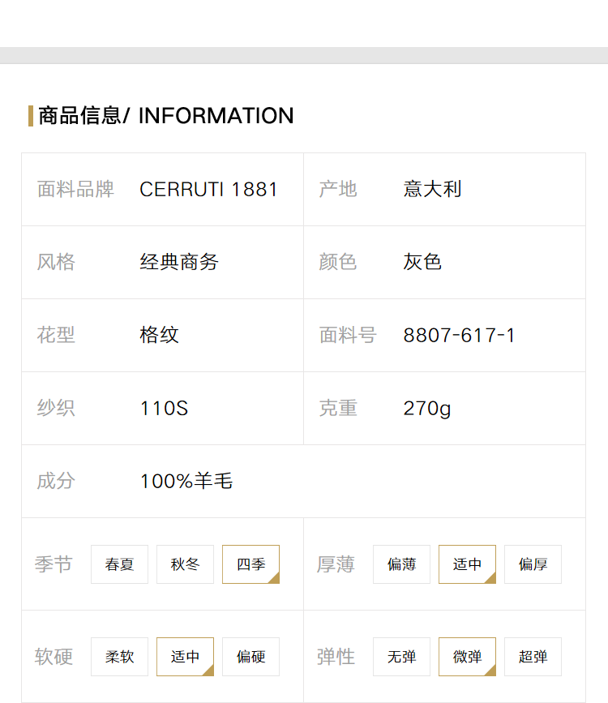Click the 意大利 origin value

pos(432,189)
